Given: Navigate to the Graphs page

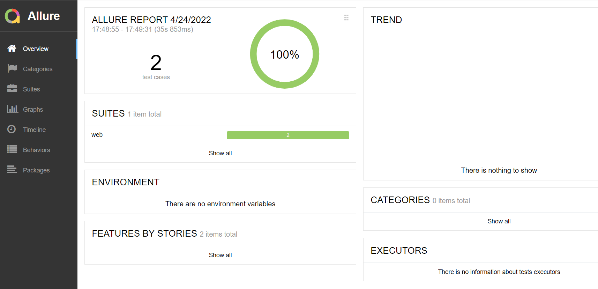Looking at the screenshot, I should pos(39,110).
